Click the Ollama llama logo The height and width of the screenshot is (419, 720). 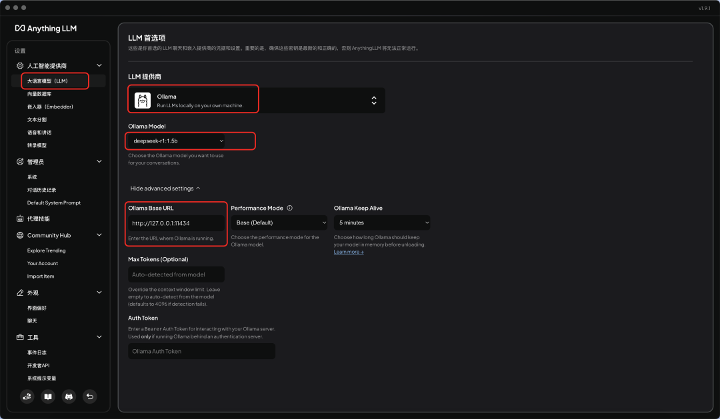tap(143, 100)
